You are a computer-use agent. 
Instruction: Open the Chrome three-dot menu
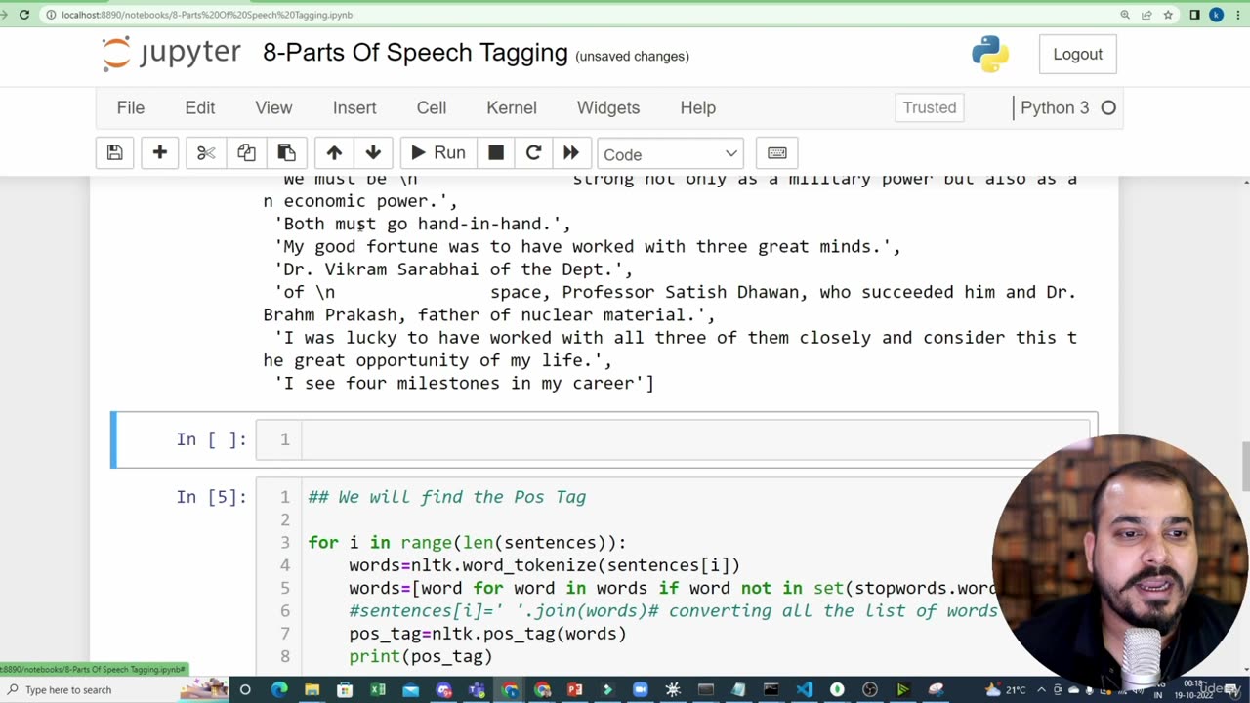tap(1237, 15)
